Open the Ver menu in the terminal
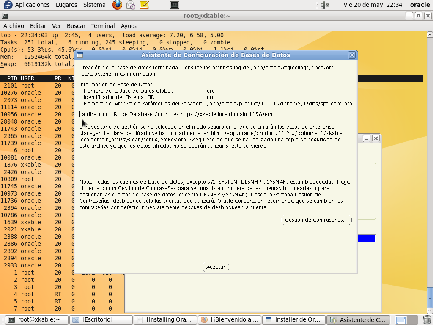 pyautogui.click(x=56, y=26)
